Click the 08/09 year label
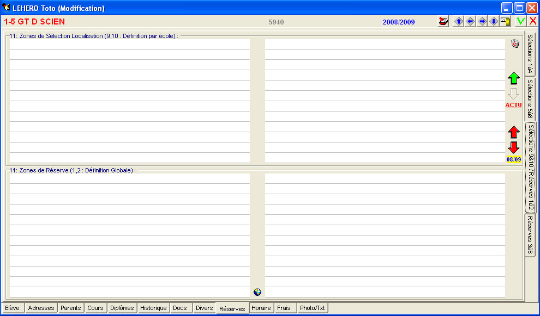This screenshot has height=316, width=540. 513,159
